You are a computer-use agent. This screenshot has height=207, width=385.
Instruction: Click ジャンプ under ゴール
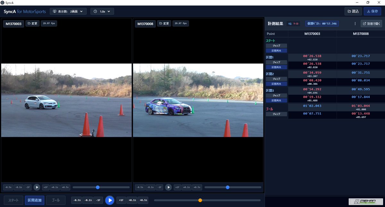tap(276, 114)
